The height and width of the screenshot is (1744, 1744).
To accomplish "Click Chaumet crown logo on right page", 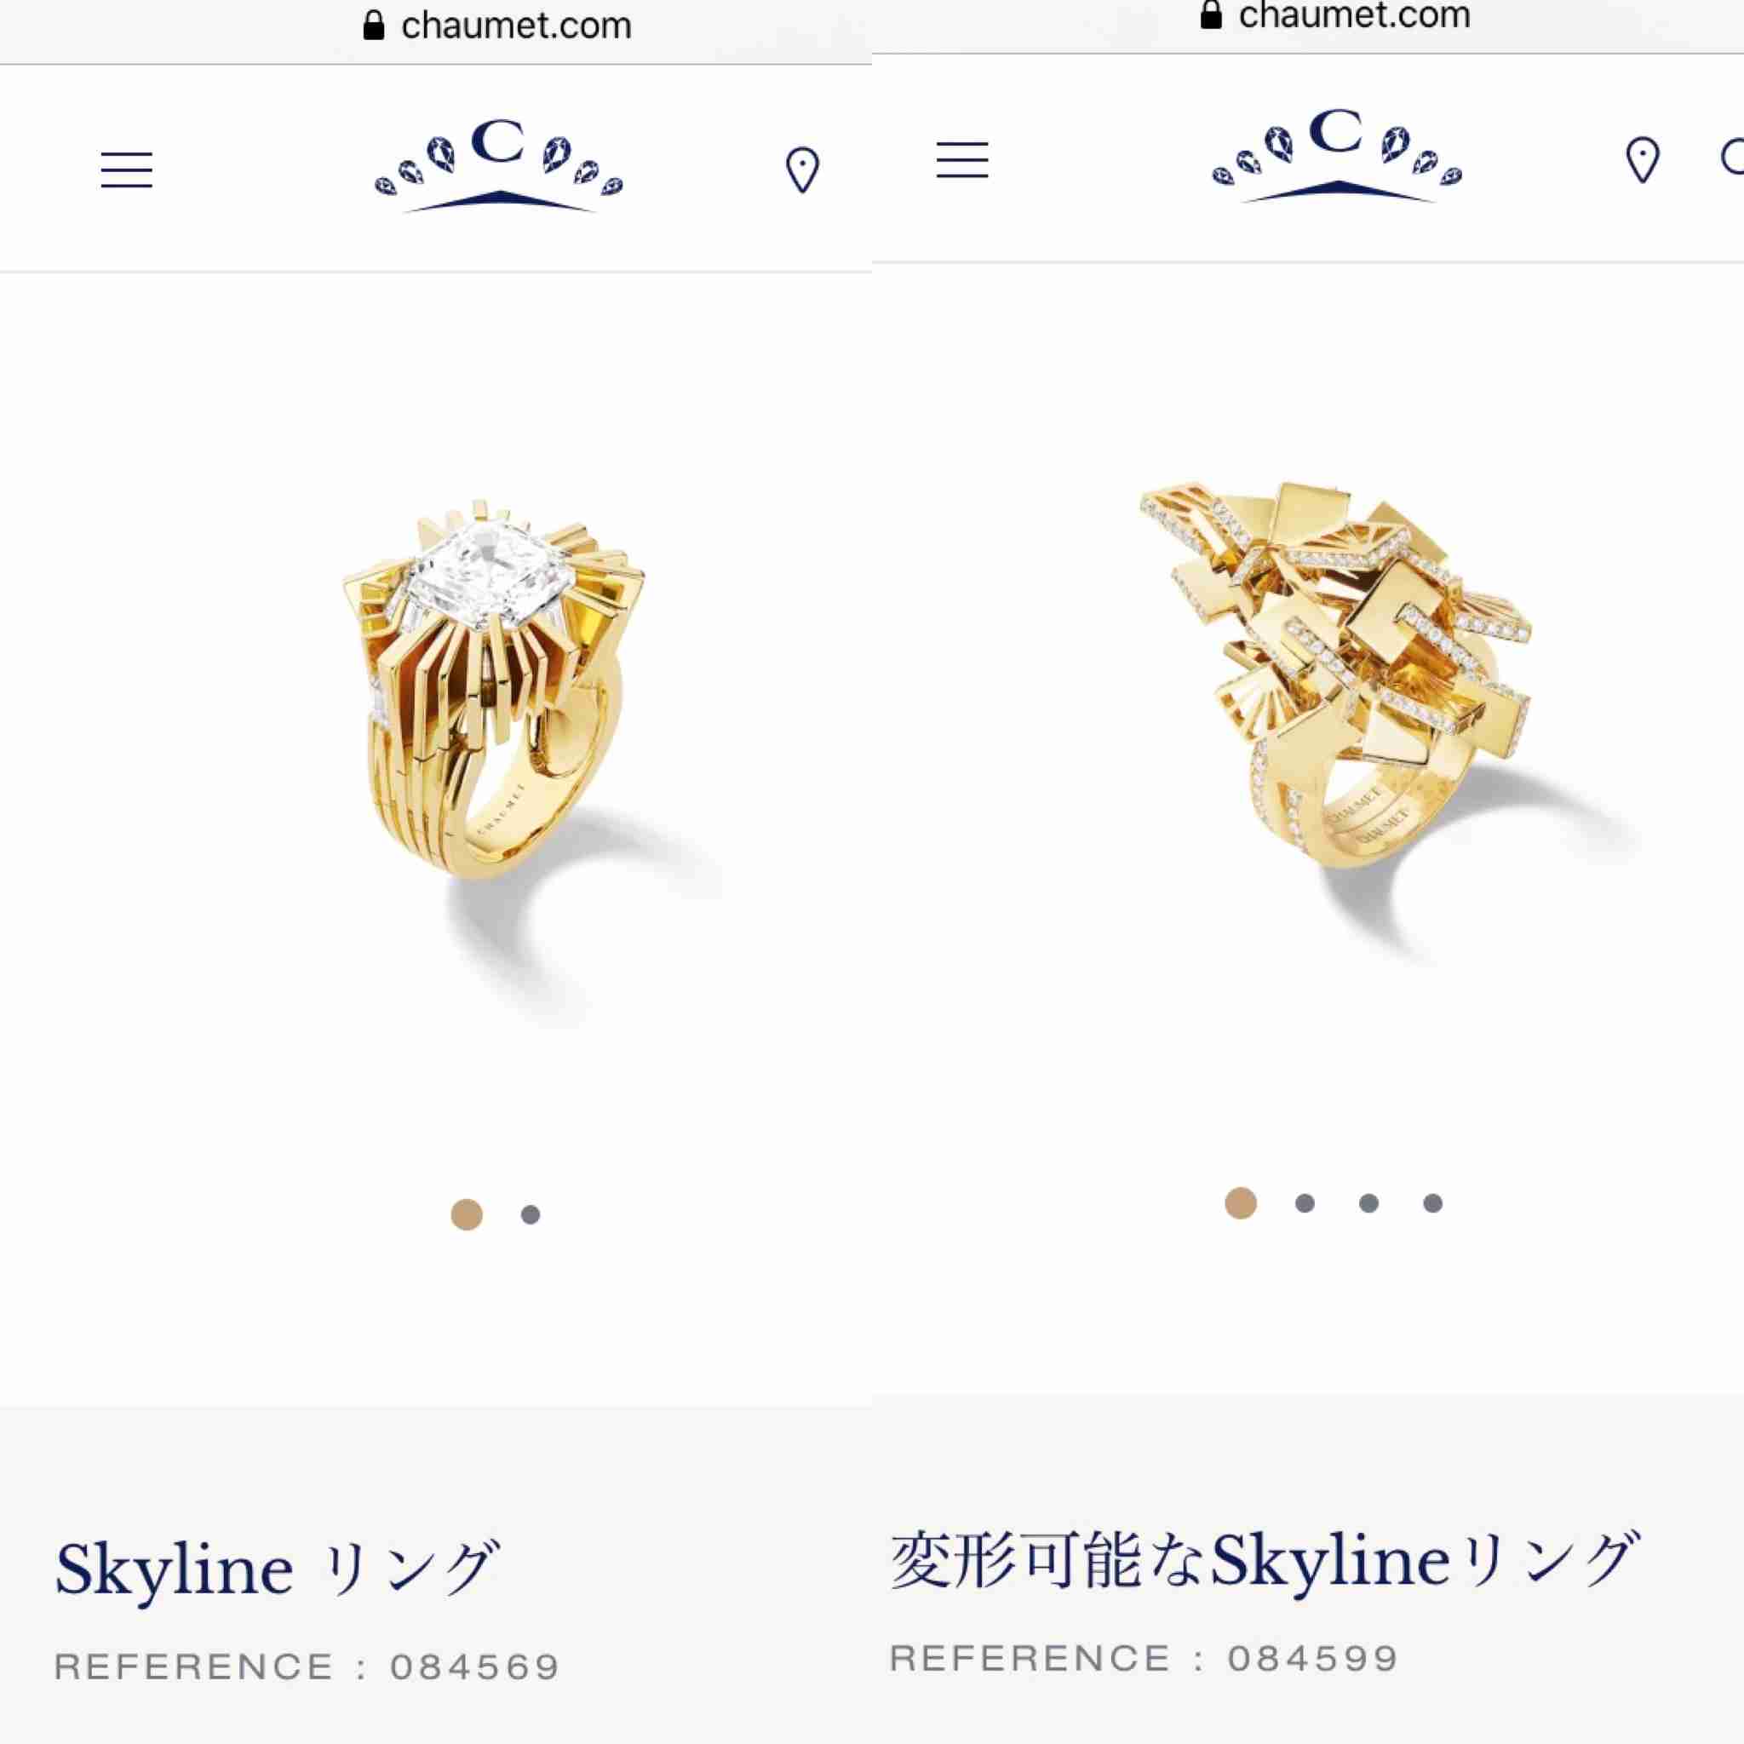I will coord(1337,157).
